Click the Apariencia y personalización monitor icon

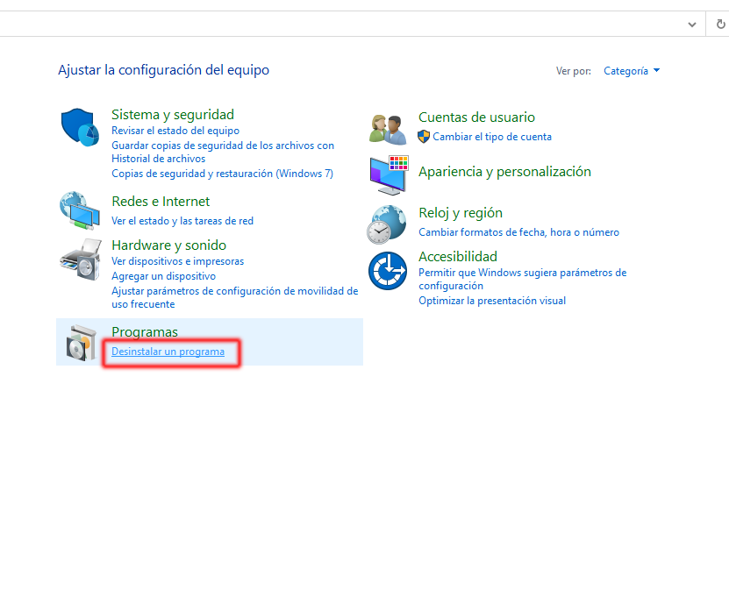(x=390, y=175)
